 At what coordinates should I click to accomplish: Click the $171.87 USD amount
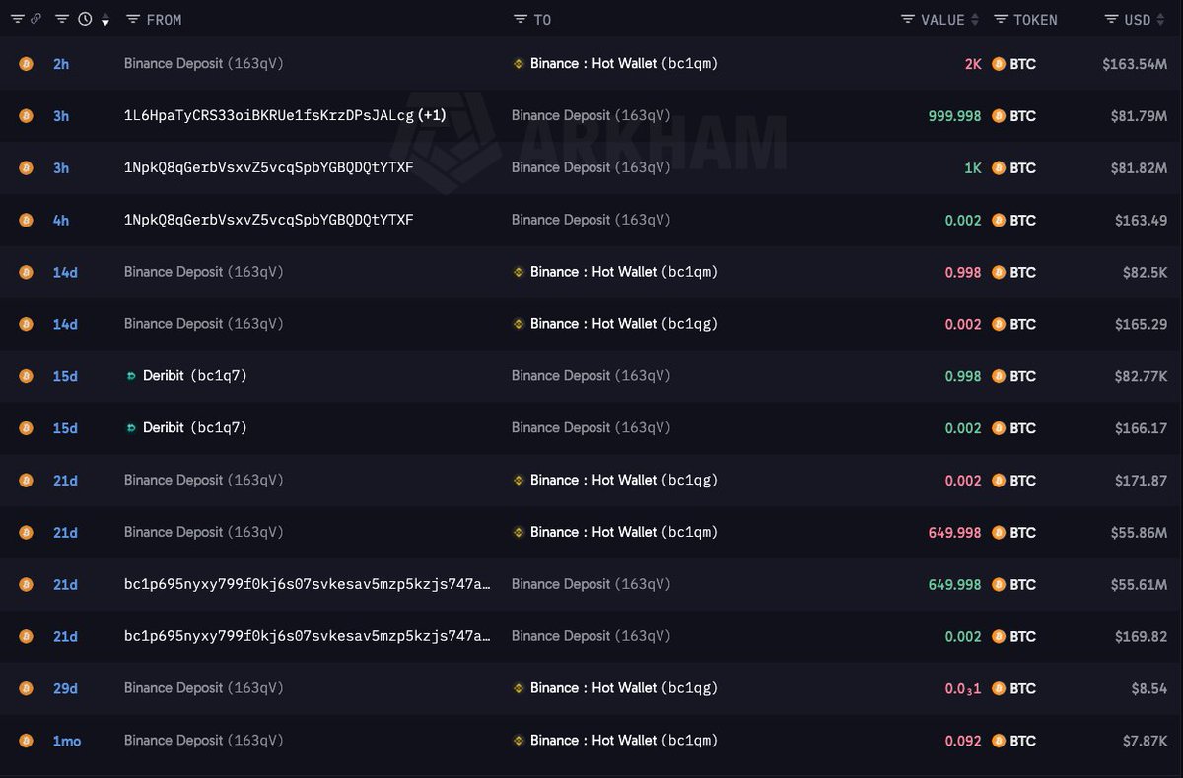pyautogui.click(x=1142, y=481)
